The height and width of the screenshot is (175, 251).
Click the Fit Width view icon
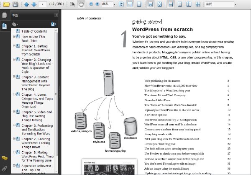tap(130, 4)
